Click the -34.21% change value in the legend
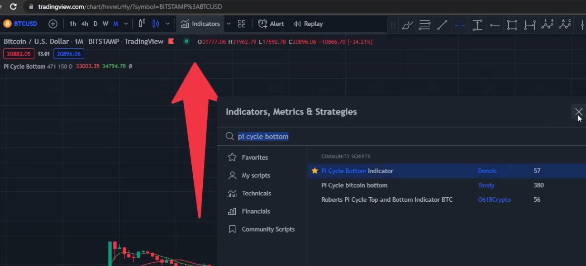Image resolution: width=586 pixels, height=266 pixels. pos(361,42)
